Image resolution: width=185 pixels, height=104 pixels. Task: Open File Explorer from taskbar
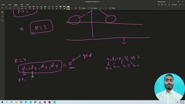tap(16, 102)
